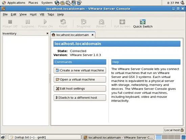Click the Help section header
The width and height of the screenshot is (186, 140).
point(146,62)
